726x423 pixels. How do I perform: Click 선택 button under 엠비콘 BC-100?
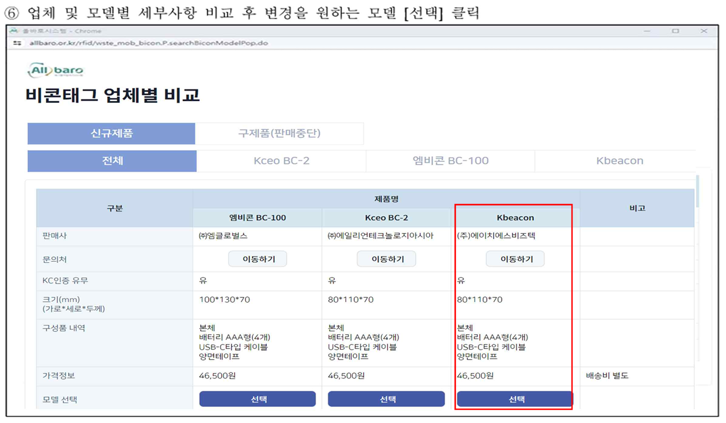(x=257, y=399)
